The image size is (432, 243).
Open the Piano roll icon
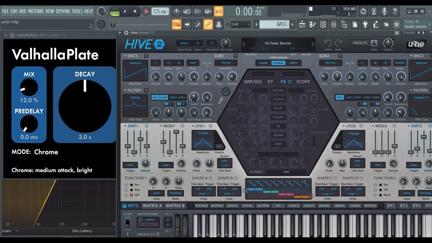coord(313,24)
